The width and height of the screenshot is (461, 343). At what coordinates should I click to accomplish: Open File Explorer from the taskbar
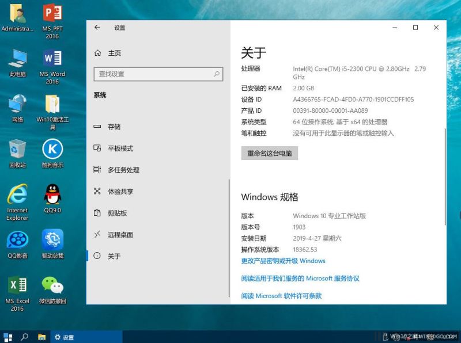pyautogui.click(x=41, y=337)
